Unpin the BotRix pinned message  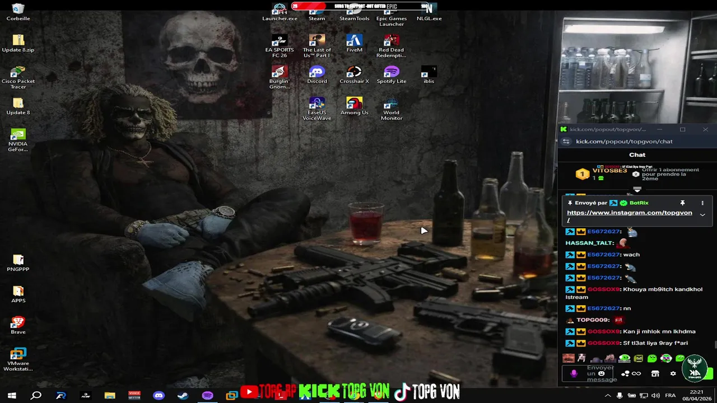[x=682, y=203]
